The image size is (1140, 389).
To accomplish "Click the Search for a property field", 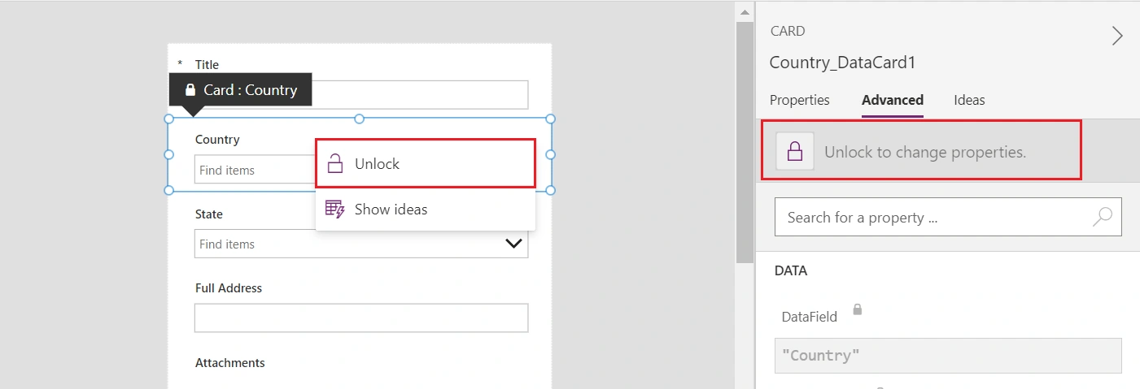I will pyautogui.click(x=948, y=217).
